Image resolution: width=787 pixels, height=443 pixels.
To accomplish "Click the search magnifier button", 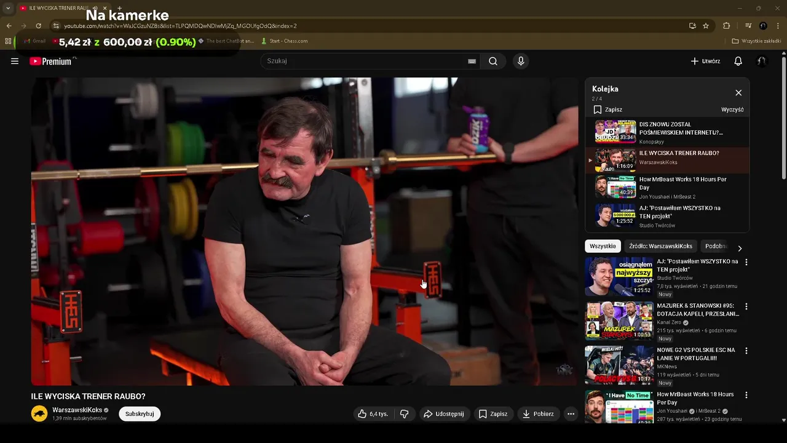I will point(493,61).
